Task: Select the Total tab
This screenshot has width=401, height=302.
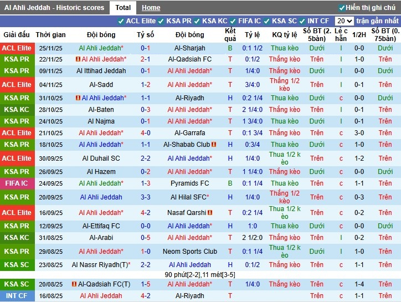Action: point(123,8)
